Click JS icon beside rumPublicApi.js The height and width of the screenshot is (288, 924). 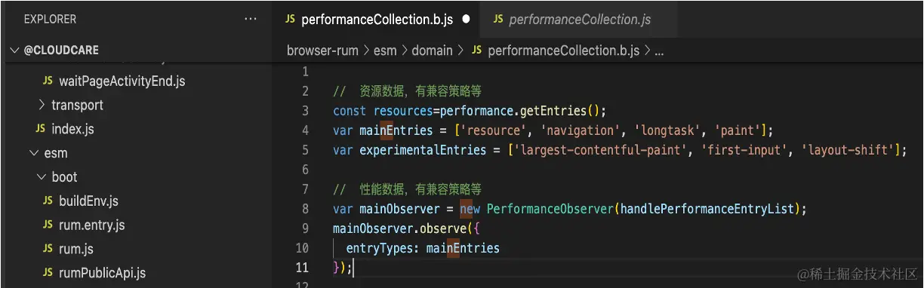(x=48, y=273)
